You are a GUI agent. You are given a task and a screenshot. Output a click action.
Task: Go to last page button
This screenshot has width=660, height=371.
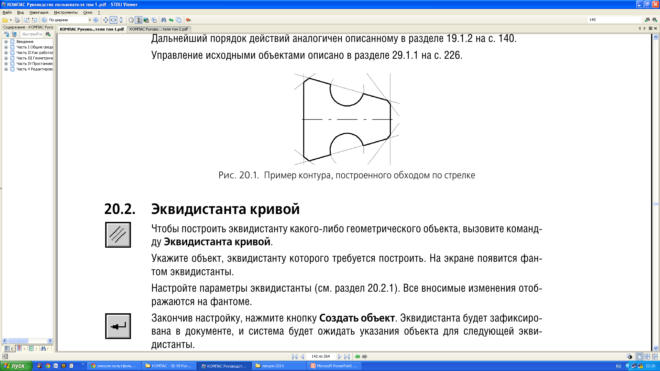coord(347,357)
